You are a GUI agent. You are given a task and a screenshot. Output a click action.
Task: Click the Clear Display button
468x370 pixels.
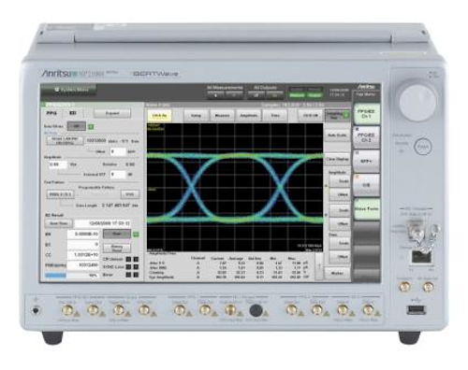(337, 159)
